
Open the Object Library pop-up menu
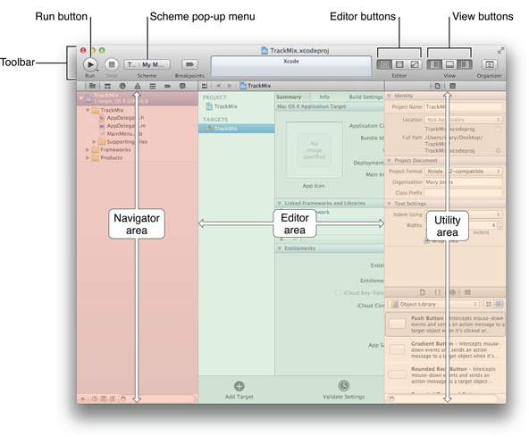tap(433, 305)
